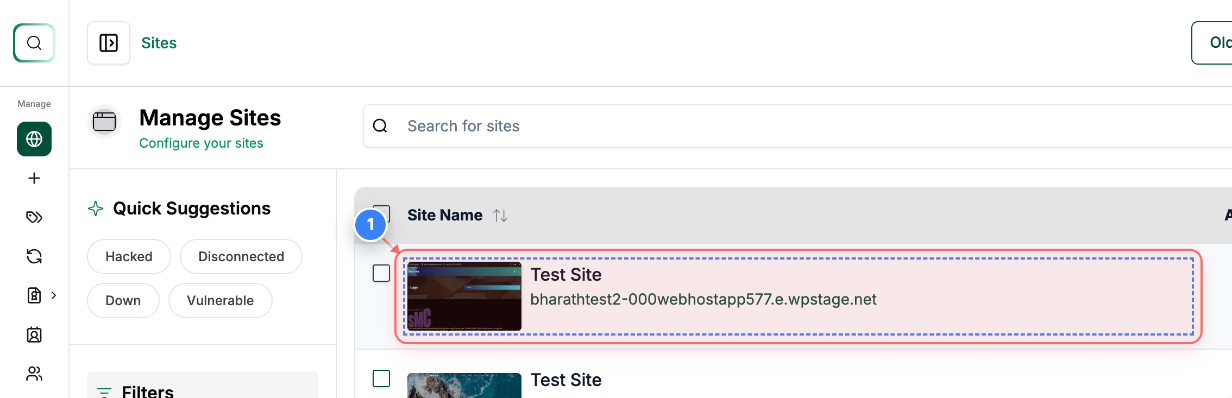Screen dimensions: 1232x398
Task: Click into the Search for sites field
Action: pyautogui.click(x=464, y=125)
